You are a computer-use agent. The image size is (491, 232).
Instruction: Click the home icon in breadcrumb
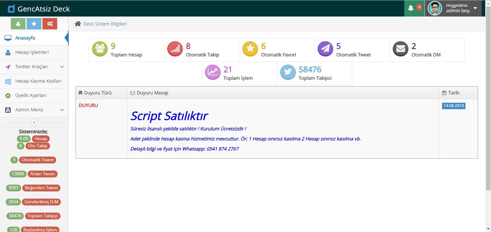(x=78, y=24)
